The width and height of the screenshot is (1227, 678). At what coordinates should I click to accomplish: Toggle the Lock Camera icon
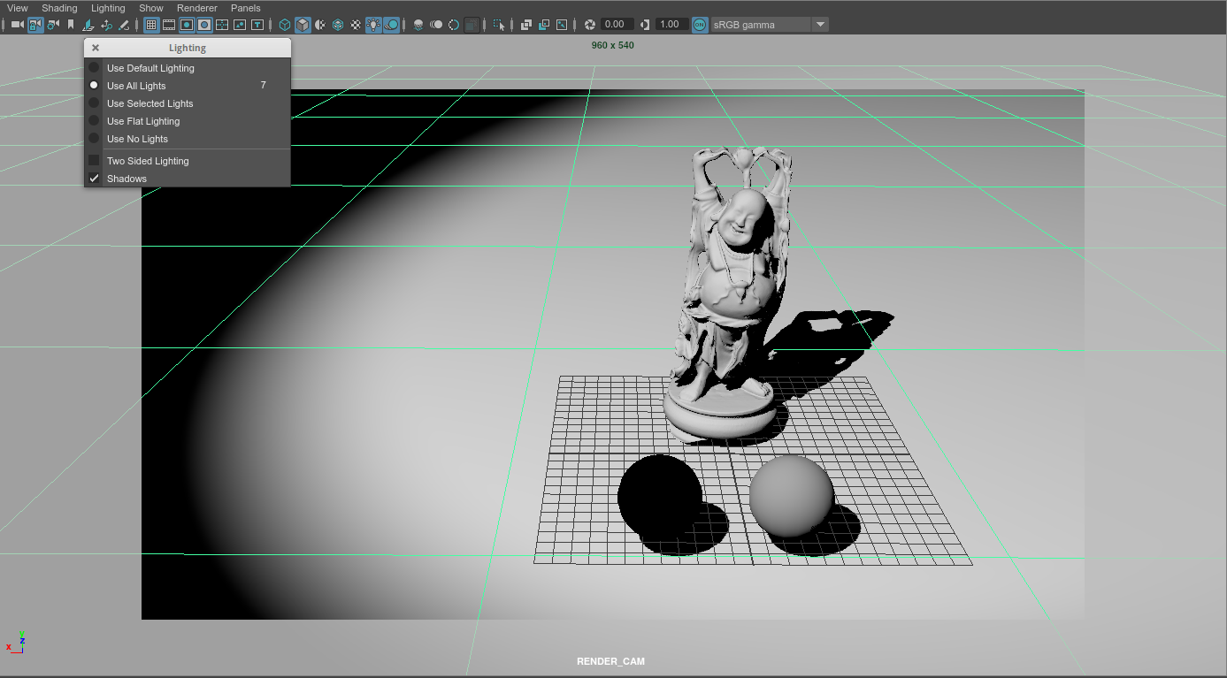click(x=35, y=25)
